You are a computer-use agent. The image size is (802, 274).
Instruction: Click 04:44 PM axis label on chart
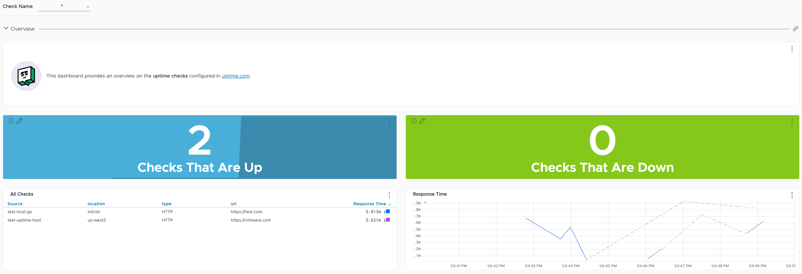pyautogui.click(x=571, y=266)
